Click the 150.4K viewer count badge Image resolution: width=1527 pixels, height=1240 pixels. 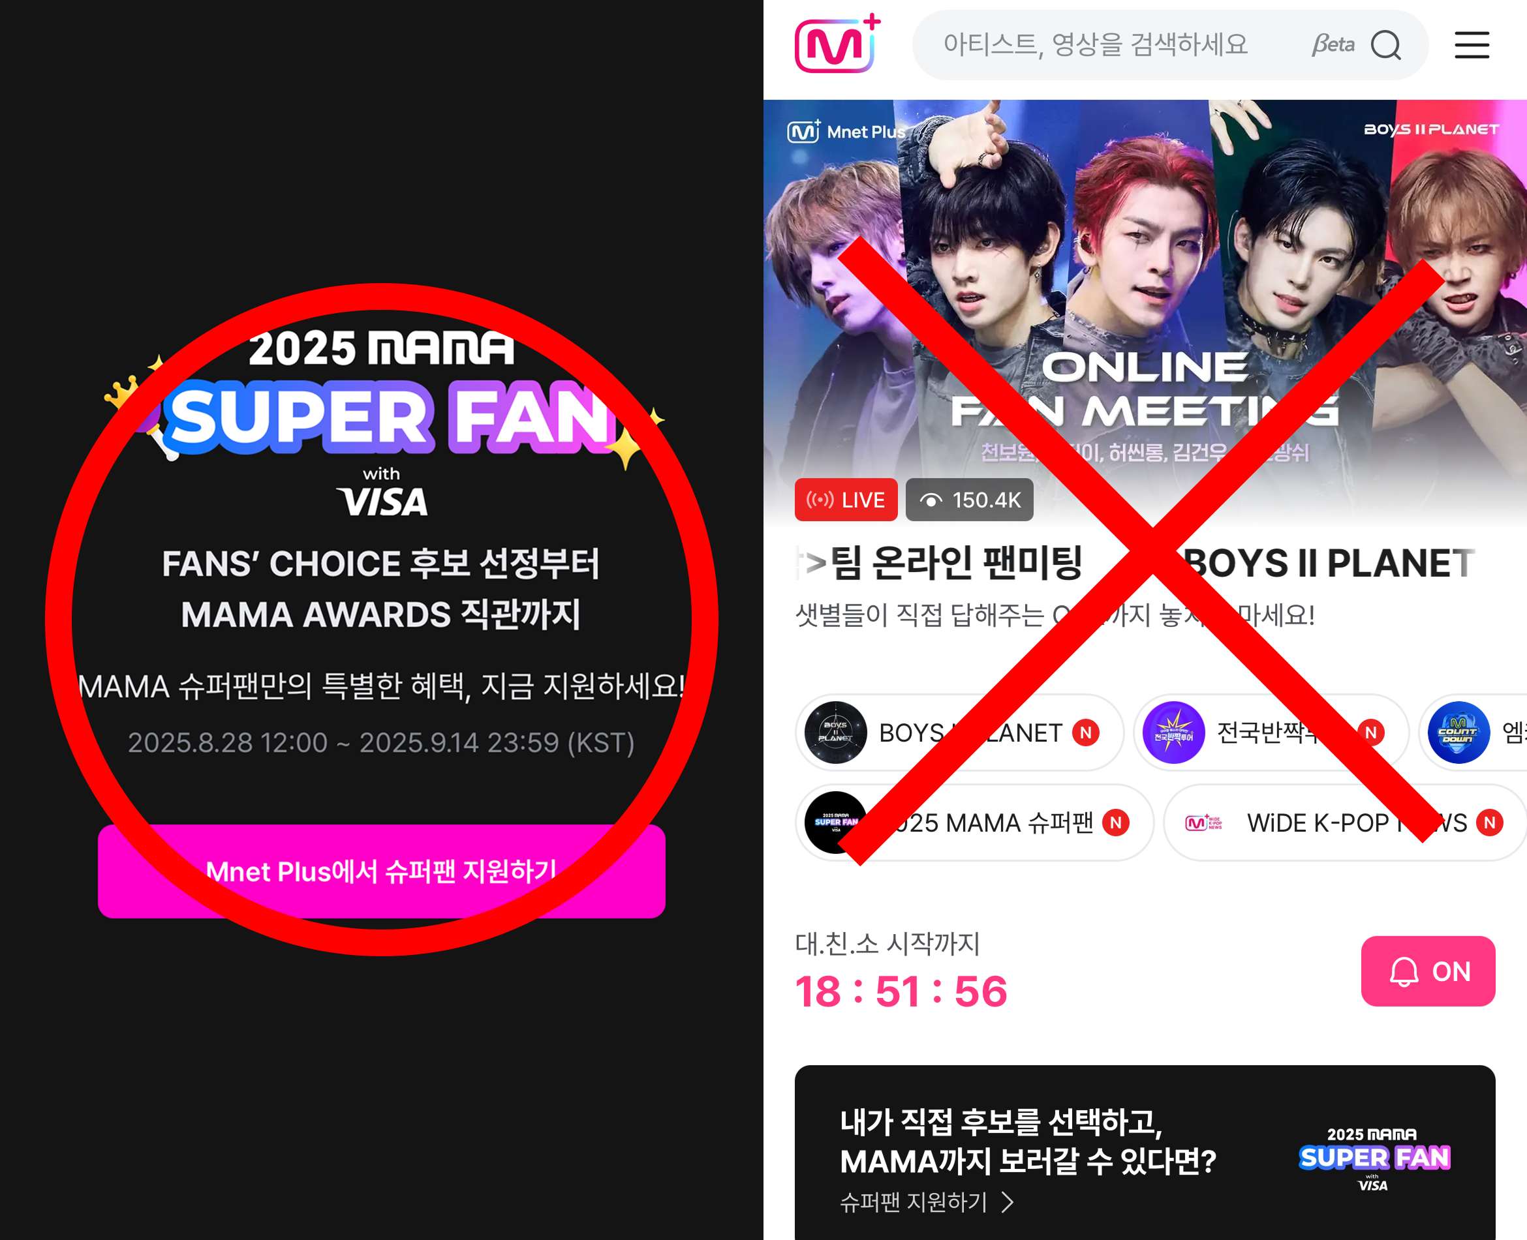click(x=969, y=499)
